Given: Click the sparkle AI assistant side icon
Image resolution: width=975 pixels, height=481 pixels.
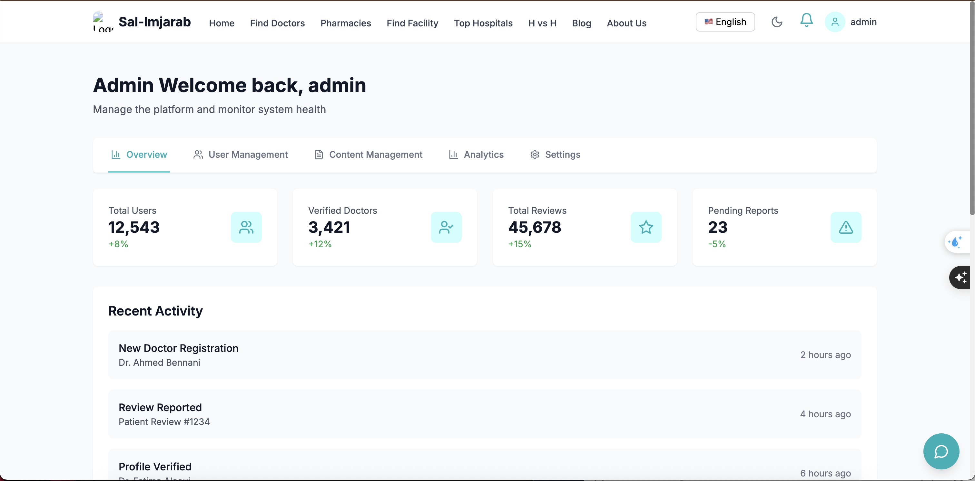Looking at the screenshot, I should click(960, 278).
